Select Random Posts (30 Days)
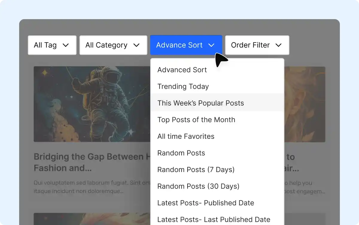Viewport: 359px width, 225px height. click(x=198, y=186)
